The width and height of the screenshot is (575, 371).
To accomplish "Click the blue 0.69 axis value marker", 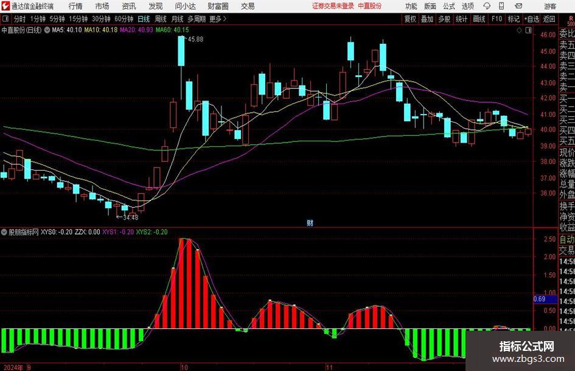I will point(545,299).
